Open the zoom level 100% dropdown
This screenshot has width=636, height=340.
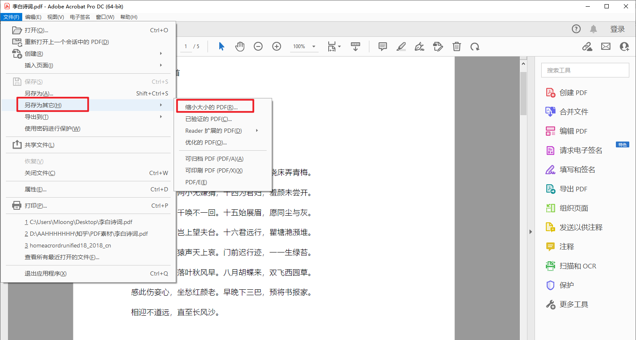click(x=314, y=46)
